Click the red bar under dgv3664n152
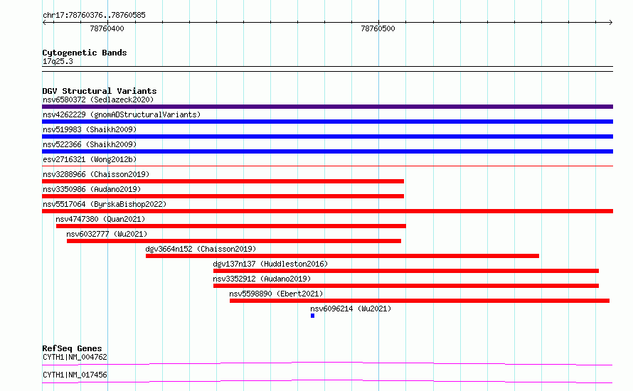Viewport: 633px width, 391px height. click(342, 256)
